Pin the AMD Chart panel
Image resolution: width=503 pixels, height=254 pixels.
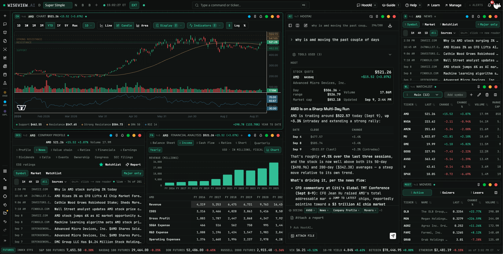[x=255, y=17]
